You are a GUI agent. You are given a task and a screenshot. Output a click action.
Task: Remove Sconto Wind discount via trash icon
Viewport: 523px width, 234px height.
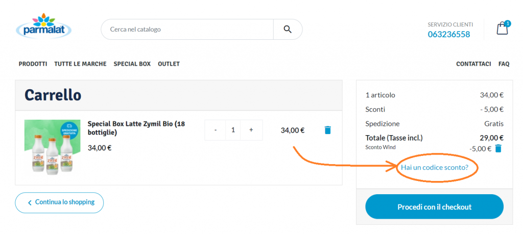498,148
